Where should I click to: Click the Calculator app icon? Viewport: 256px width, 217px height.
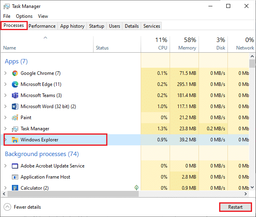15,188
